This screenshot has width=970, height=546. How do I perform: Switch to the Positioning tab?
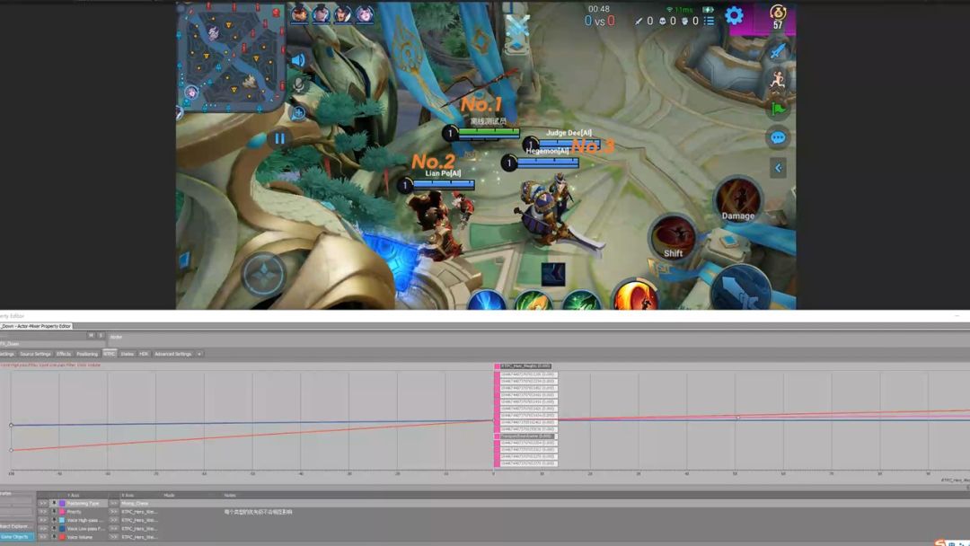click(87, 354)
